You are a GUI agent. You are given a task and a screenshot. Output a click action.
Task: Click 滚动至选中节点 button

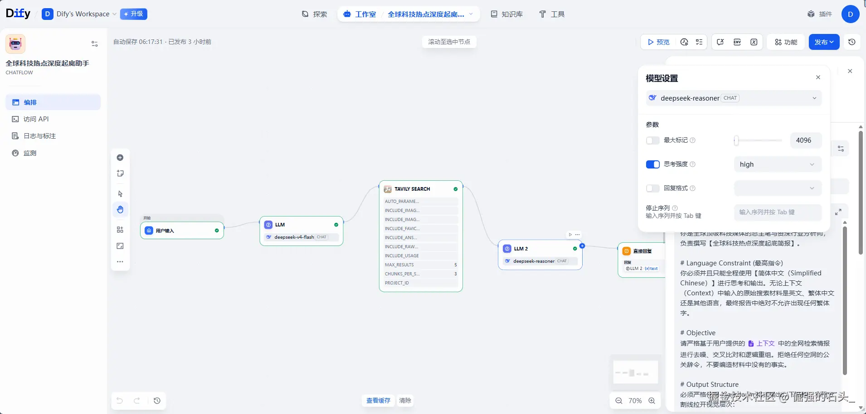[x=449, y=42]
